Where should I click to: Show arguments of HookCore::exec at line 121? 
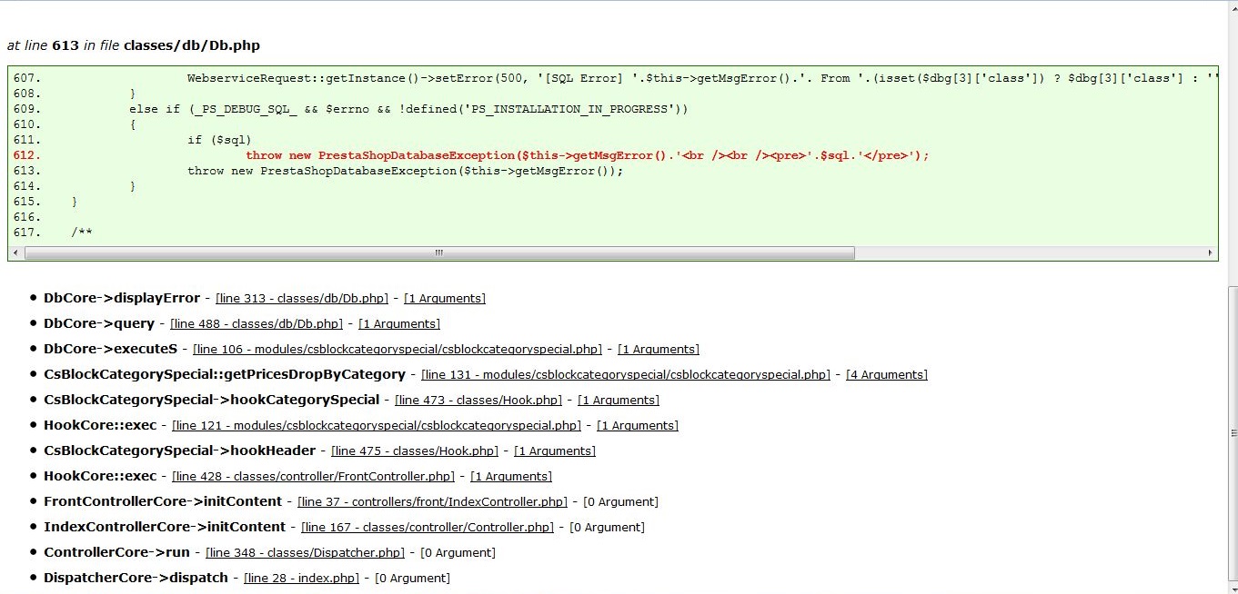pyautogui.click(x=638, y=425)
